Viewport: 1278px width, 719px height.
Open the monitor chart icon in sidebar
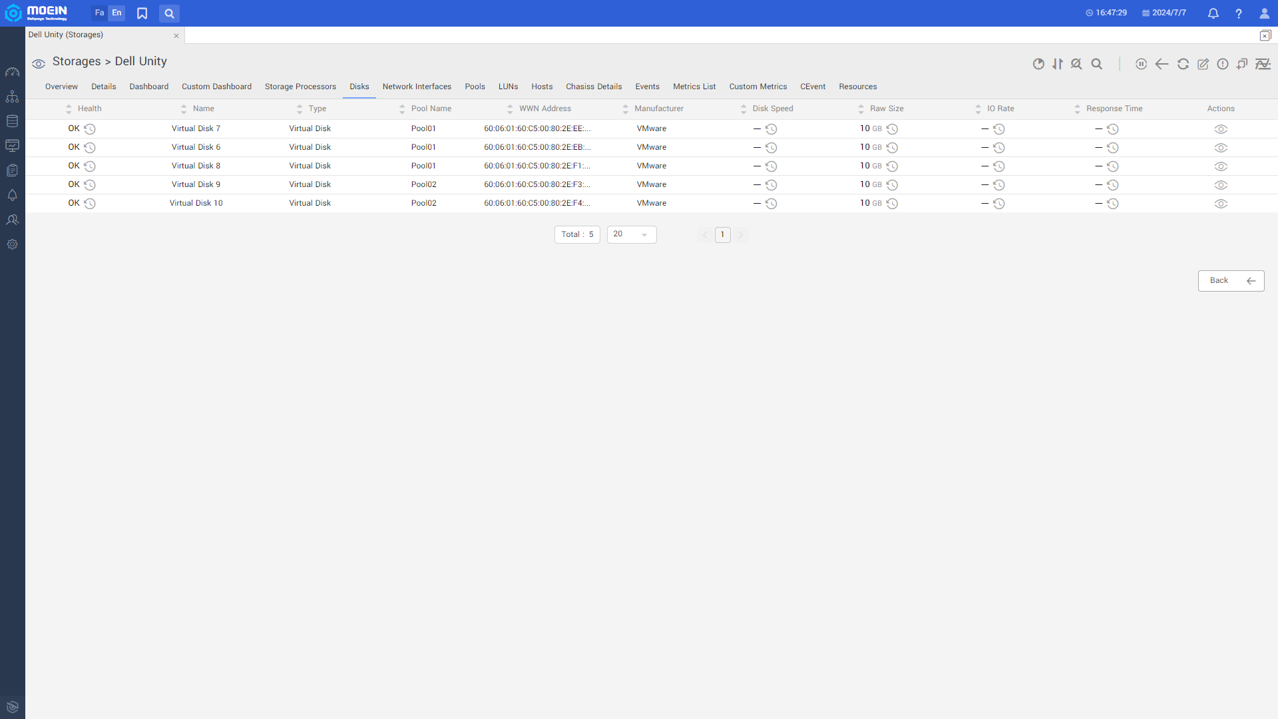pyautogui.click(x=12, y=146)
